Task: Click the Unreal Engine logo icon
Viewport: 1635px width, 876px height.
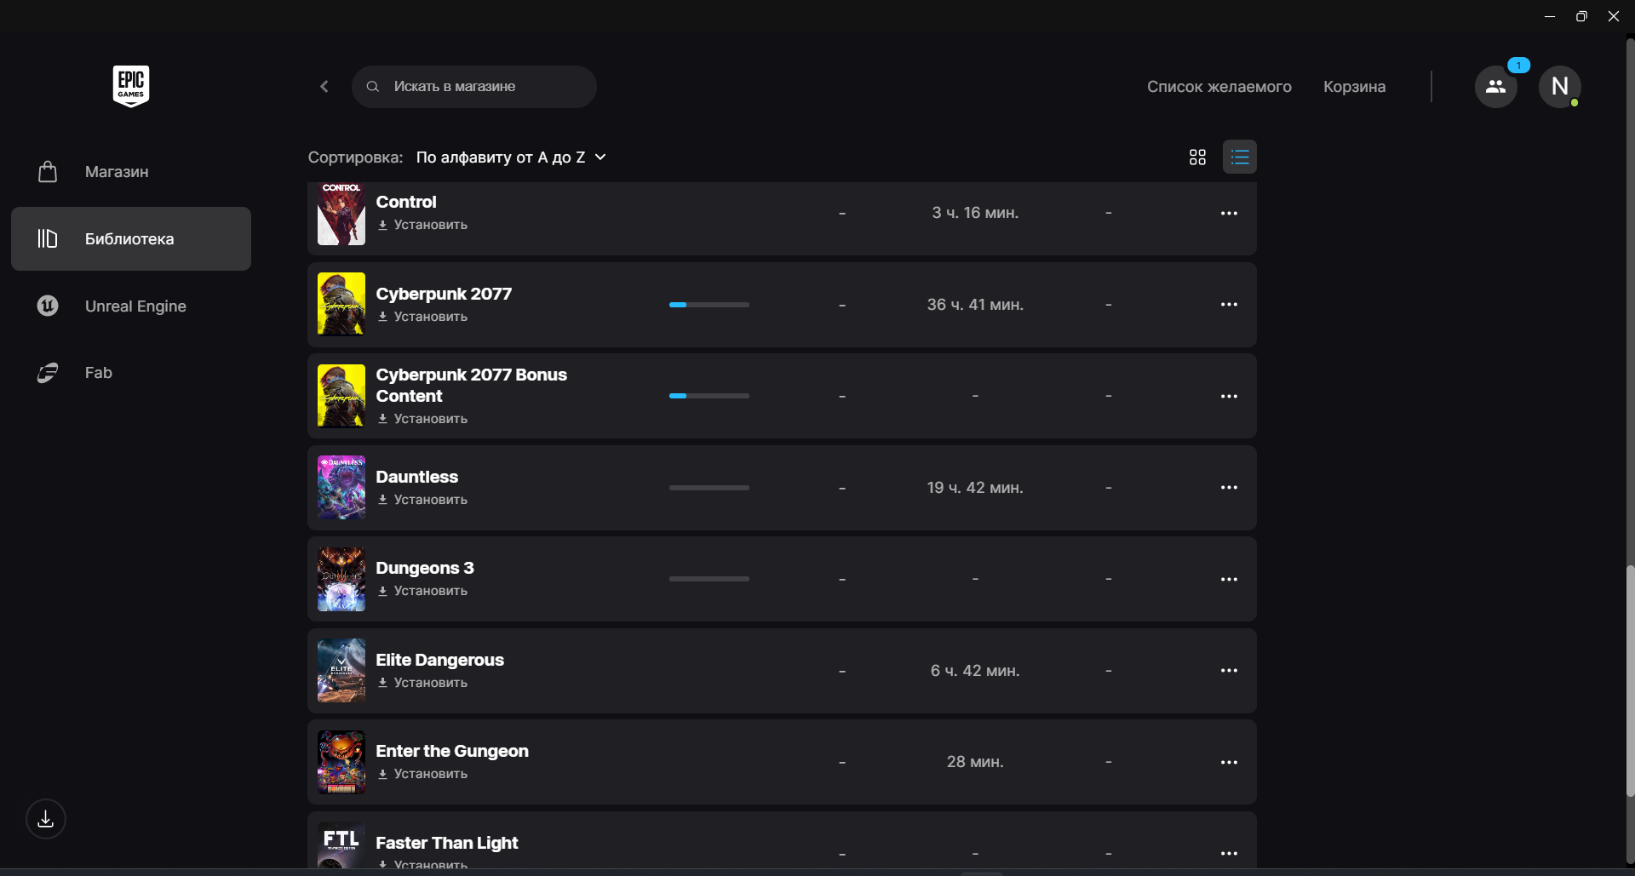Action: 48,306
